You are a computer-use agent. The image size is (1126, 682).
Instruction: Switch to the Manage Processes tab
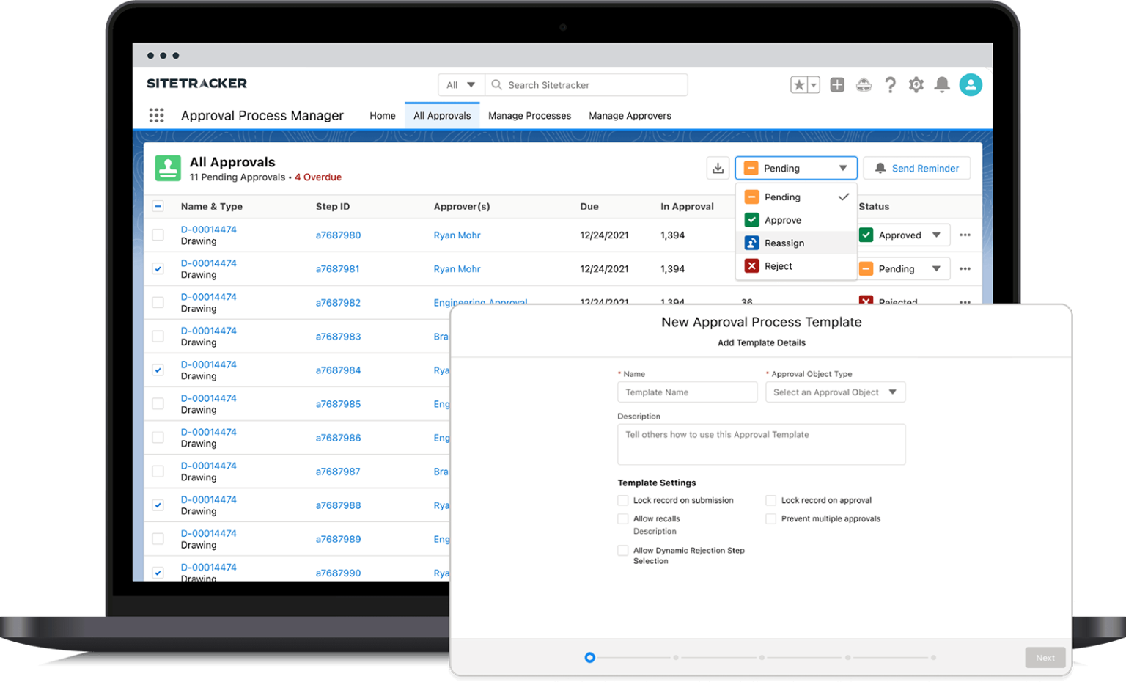point(529,115)
